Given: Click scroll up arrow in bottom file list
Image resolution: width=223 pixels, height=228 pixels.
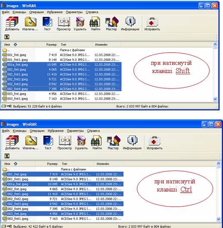Looking at the screenshot, I should [218, 164].
